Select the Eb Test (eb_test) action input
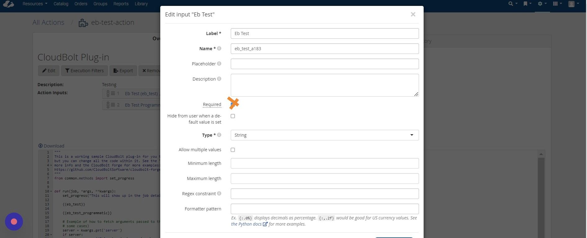This screenshot has width=587, height=238. coord(141,93)
